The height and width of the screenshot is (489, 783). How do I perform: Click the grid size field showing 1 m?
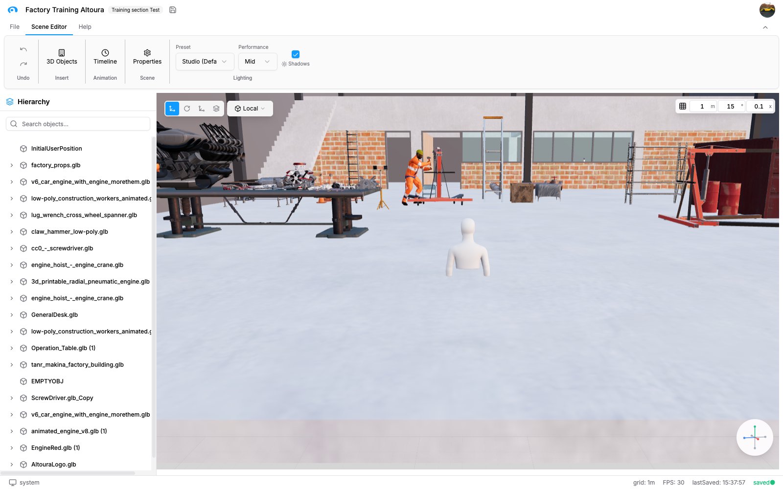pos(703,106)
